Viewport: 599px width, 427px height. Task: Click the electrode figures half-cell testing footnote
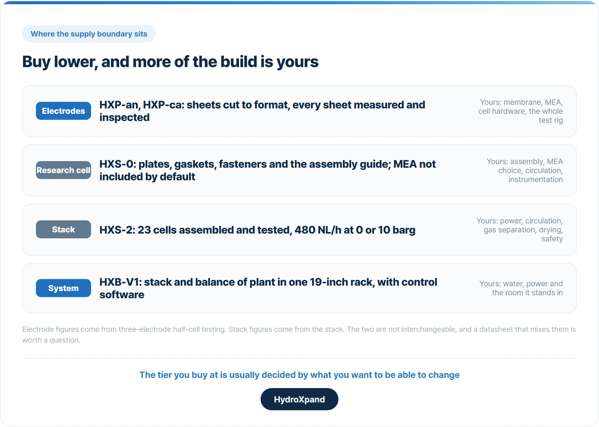[x=299, y=334]
